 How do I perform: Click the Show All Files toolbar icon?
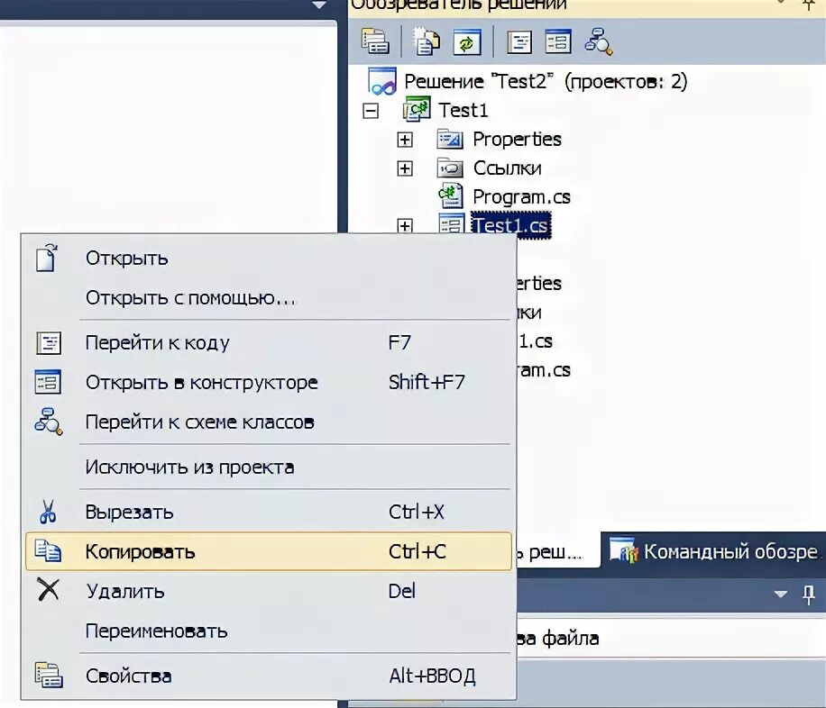pos(427,41)
